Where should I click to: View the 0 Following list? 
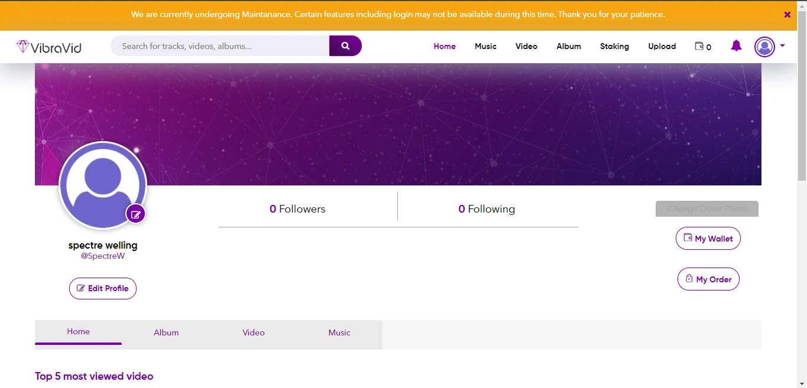(487, 209)
